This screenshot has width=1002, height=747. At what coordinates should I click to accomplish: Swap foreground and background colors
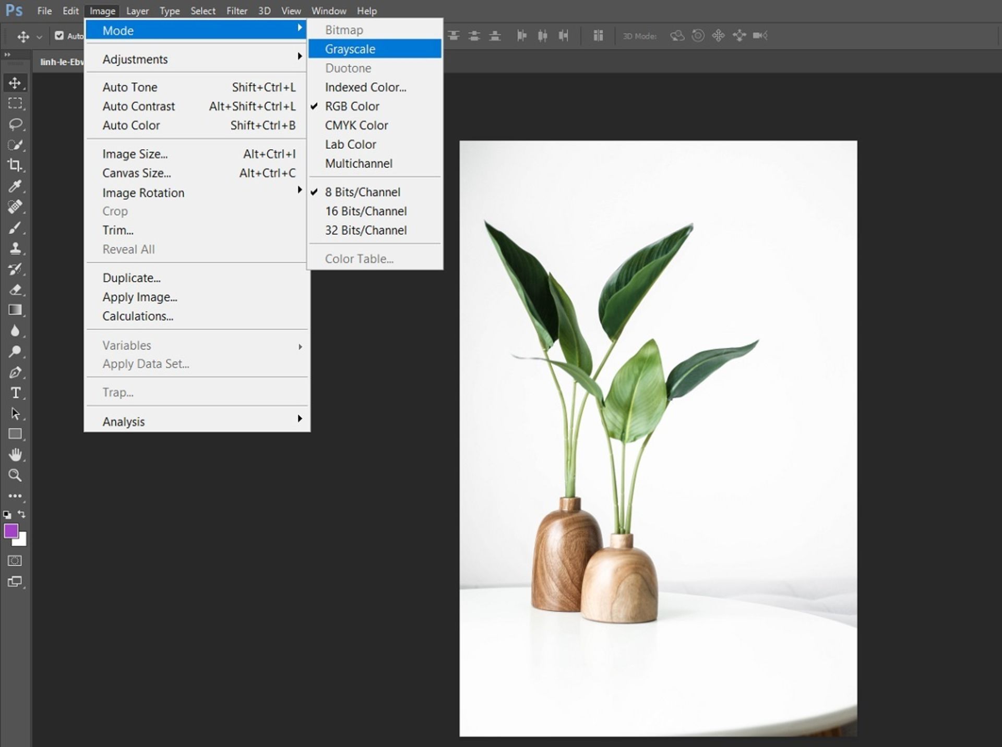[x=21, y=515]
